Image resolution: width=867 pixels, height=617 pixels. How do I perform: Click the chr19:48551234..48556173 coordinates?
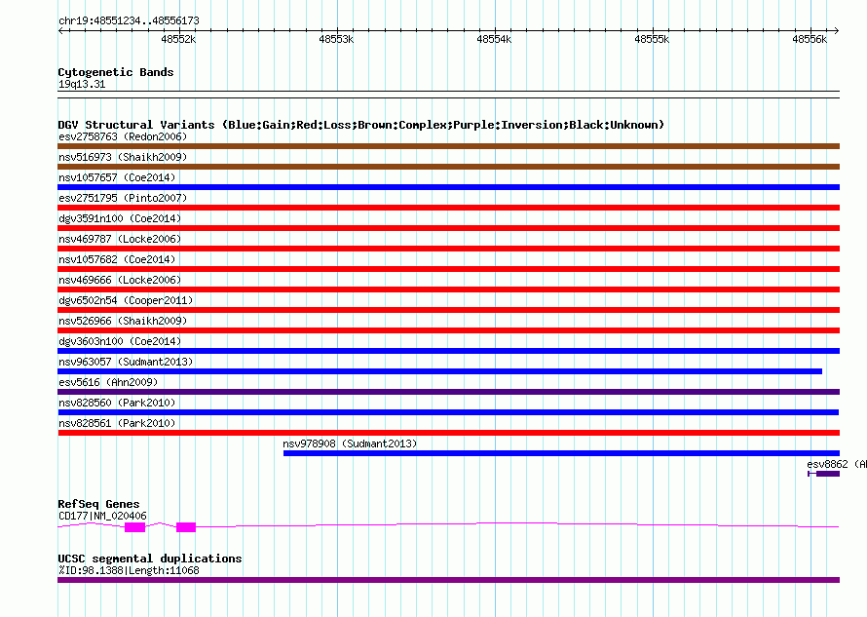click(129, 20)
